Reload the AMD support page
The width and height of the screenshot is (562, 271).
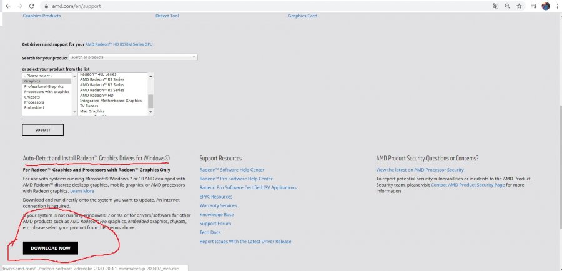[x=32, y=6]
